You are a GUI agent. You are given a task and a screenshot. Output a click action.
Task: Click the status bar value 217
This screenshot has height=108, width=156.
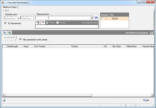(135, 105)
